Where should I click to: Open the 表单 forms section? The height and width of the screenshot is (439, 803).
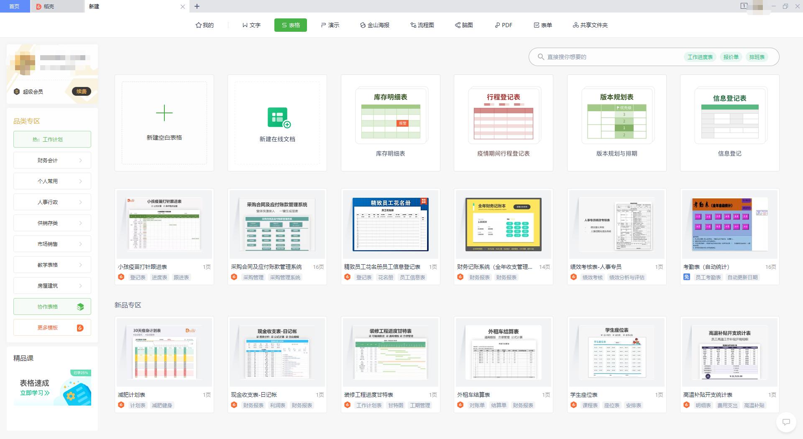click(x=543, y=25)
